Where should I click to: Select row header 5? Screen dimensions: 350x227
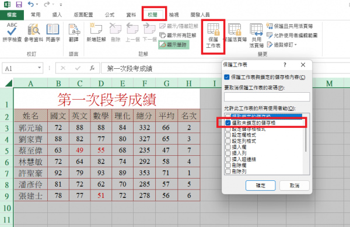pyautogui.click(x=6, y=151)
